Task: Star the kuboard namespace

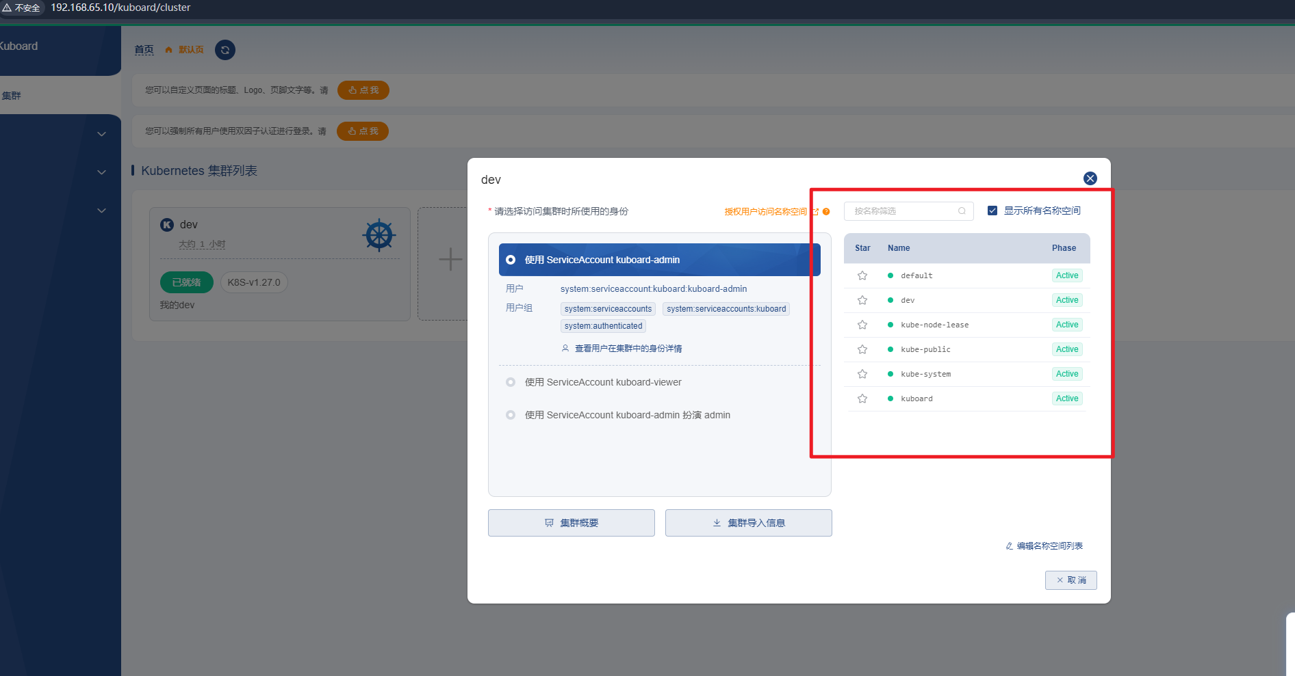Action: pyautogui.click(x=862, y=398)
